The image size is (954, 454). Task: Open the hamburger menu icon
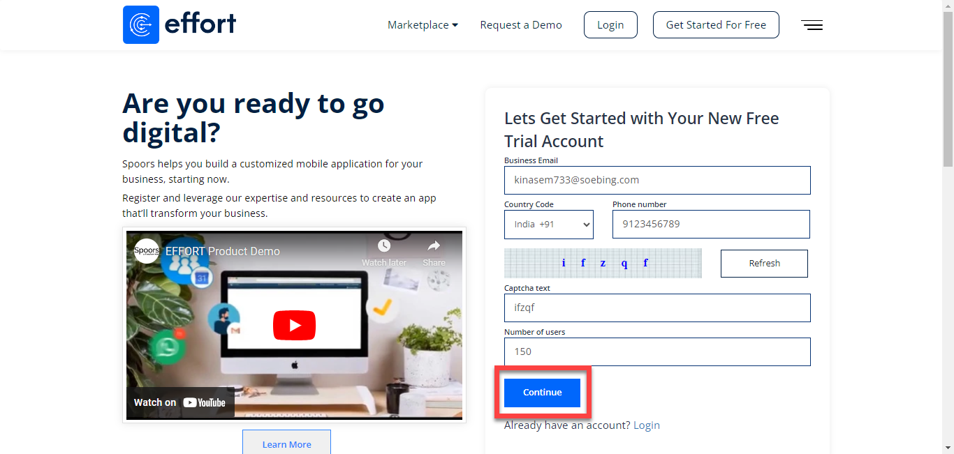point(812,25)
